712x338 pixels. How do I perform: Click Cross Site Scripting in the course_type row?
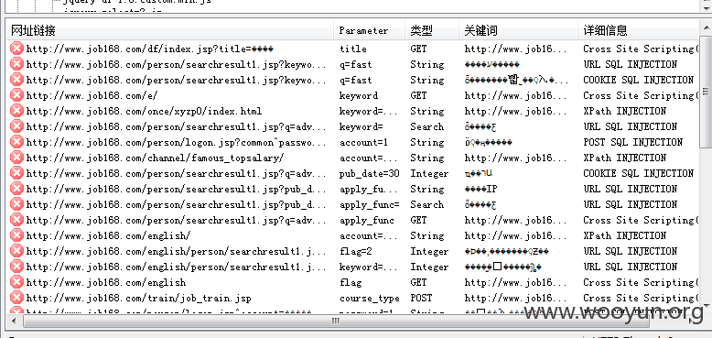click(x=642, y=298)
